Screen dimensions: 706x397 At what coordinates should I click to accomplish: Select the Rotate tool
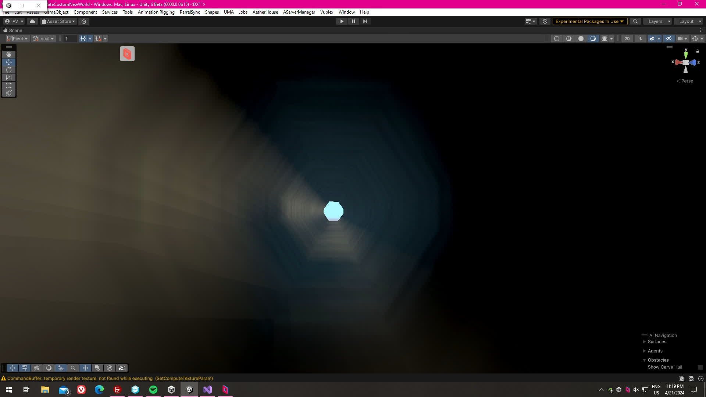(x=9, y=70)
